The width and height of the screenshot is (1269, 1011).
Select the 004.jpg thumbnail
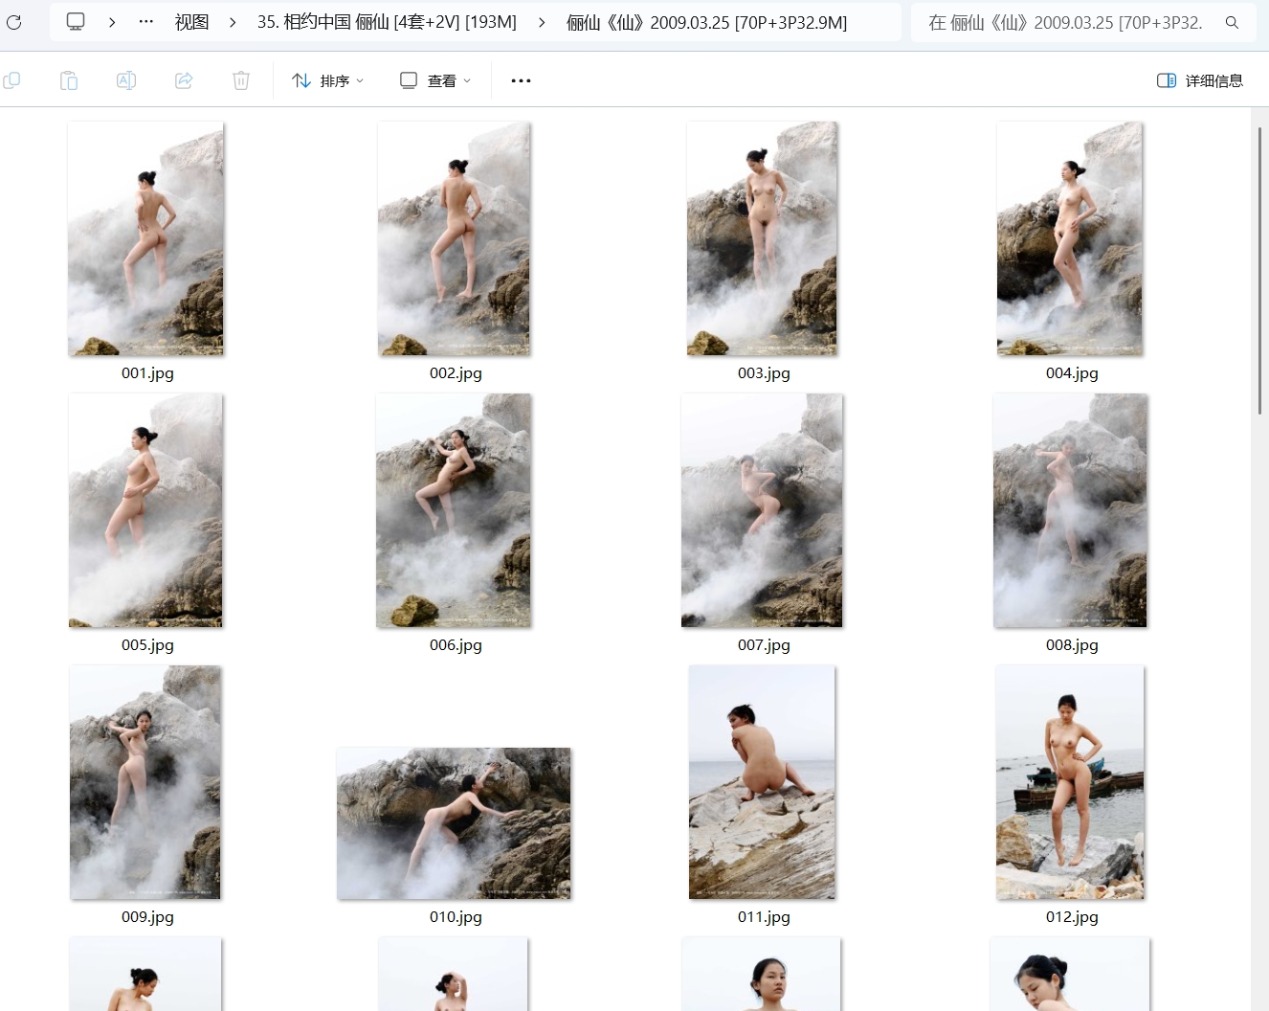[1070, 238]
